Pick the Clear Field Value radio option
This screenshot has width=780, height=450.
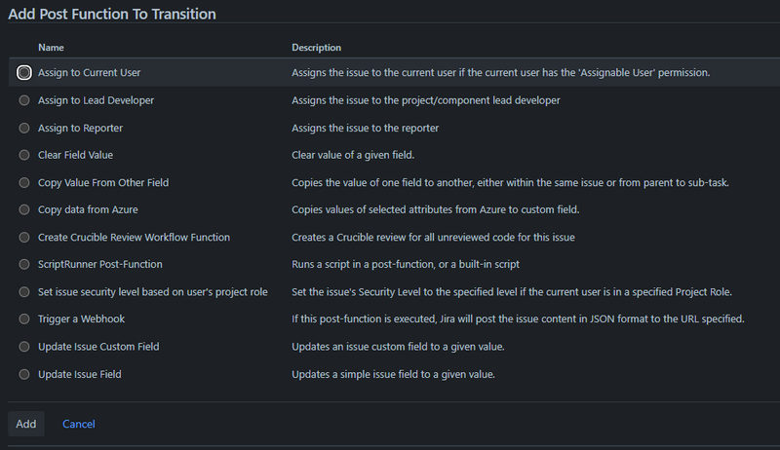(24, 155)
